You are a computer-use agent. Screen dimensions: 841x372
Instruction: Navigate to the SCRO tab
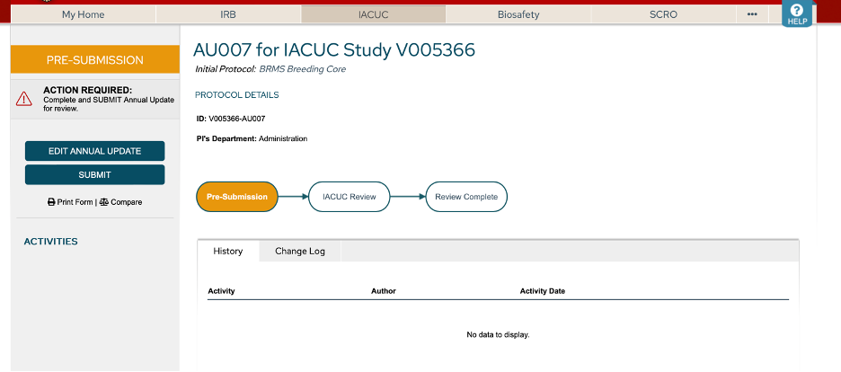point(663,14)
